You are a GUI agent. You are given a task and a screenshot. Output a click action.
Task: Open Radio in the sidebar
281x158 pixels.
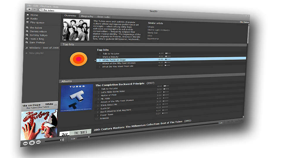34,19
